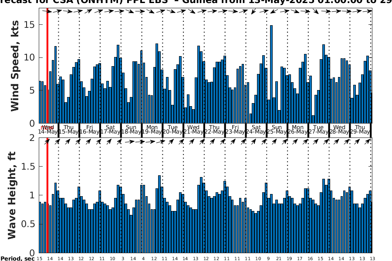Click the "Thu 15-May" date label

[x=68, y=129]
